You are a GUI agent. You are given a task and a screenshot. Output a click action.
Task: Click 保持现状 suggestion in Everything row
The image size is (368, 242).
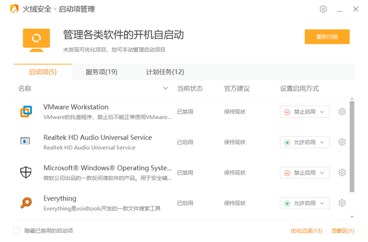(x=235, y=203)
